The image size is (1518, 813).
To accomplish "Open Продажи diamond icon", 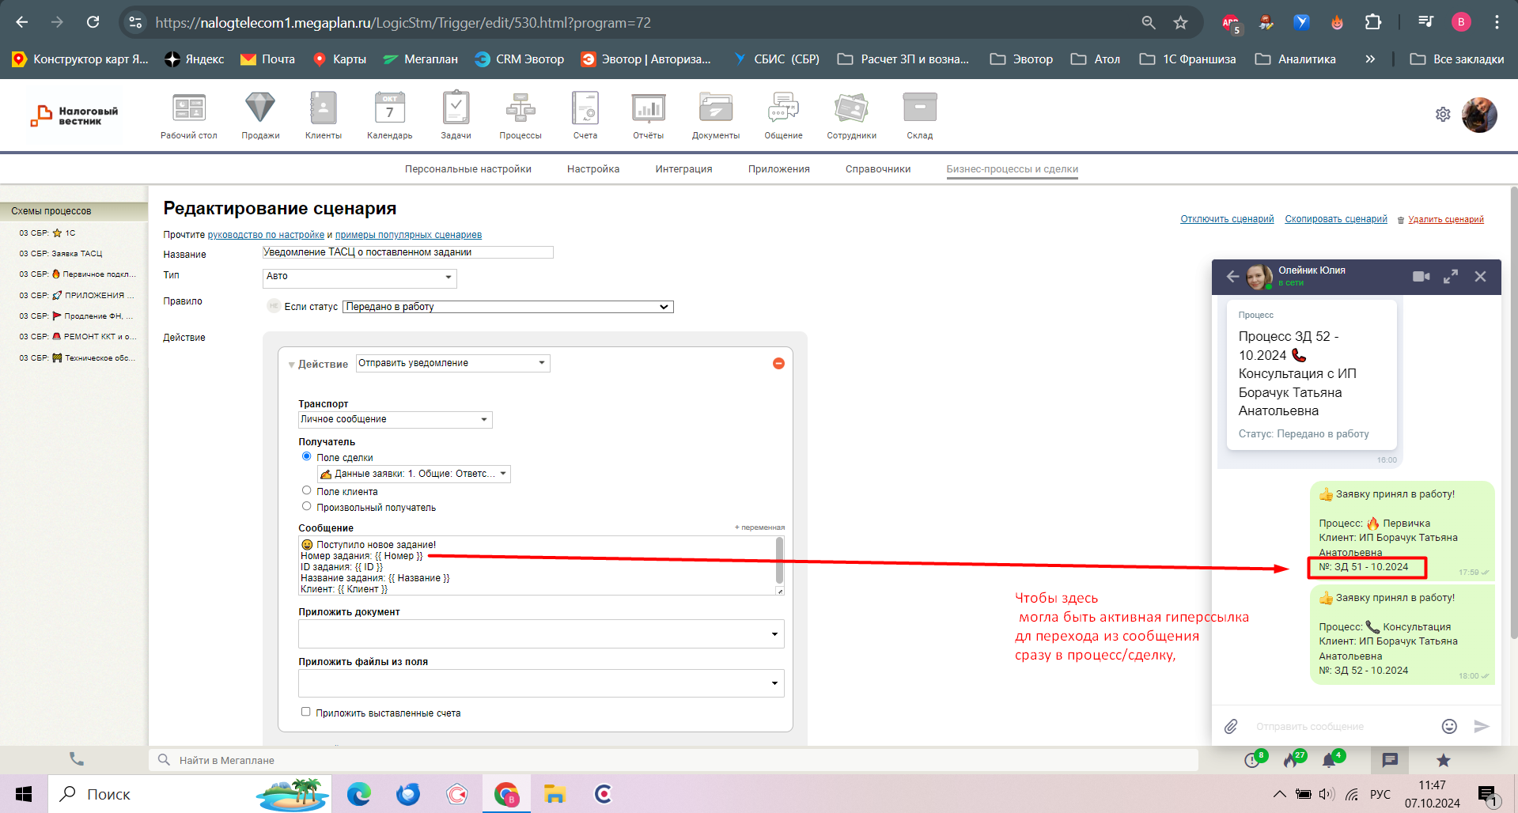I will (x=260, y=108).
